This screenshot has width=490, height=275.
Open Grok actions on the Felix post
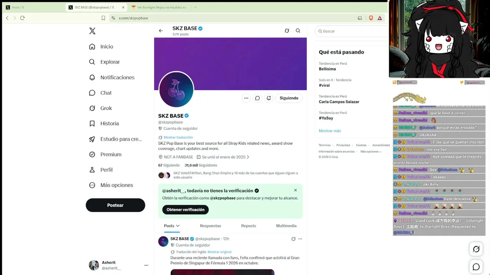[293, 239]
